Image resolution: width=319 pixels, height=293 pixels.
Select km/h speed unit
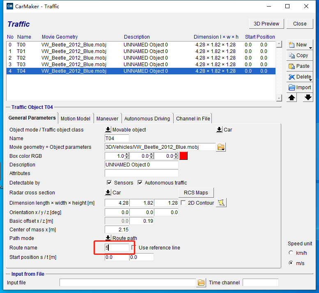tap(291, 253)
